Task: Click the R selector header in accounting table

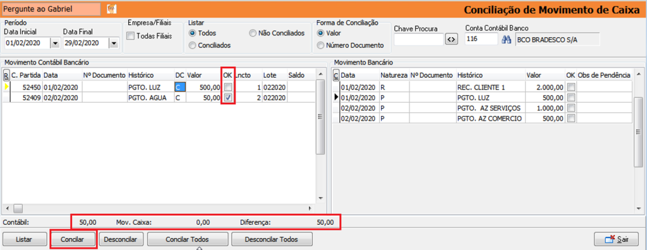Action: click(6, 76)
